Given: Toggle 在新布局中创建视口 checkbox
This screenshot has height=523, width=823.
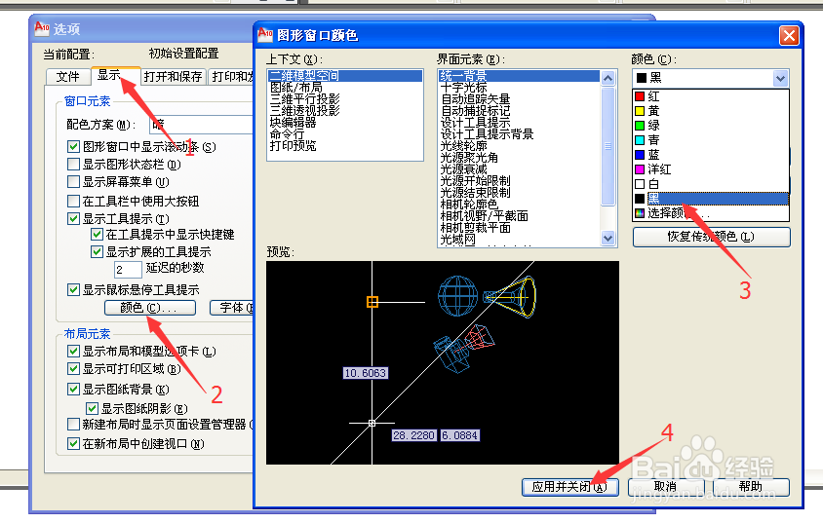Looking at the screenshot, I should [73, 444].
